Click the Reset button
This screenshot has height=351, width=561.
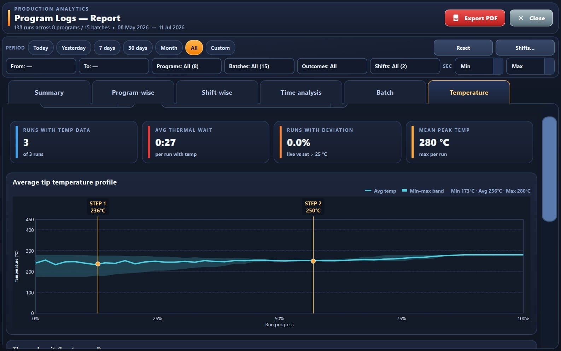(x=463, y=48)
